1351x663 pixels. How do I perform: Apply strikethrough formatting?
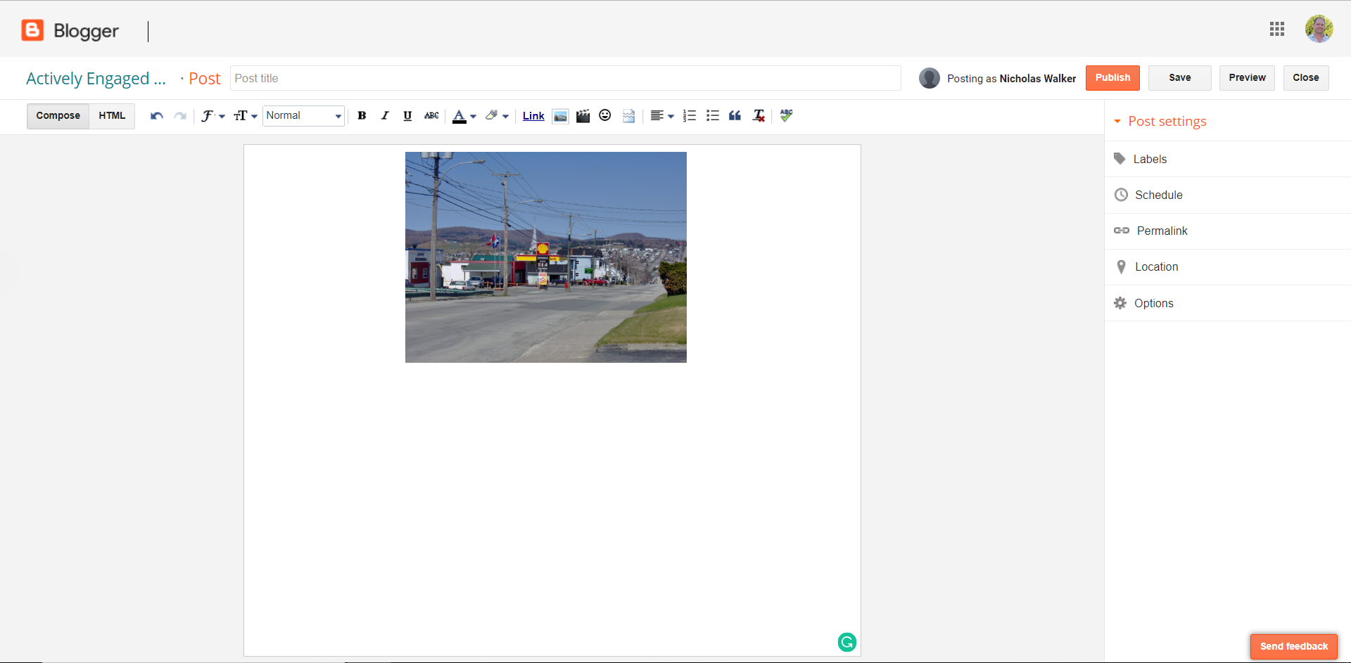pyautogui.click(x=431, y=115)
